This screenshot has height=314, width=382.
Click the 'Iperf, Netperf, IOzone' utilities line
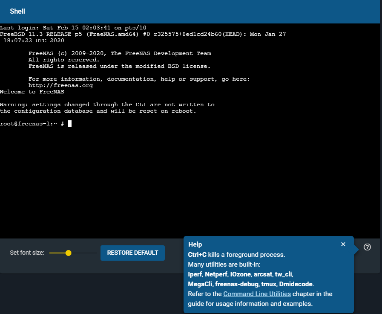(x=241, y=274)
